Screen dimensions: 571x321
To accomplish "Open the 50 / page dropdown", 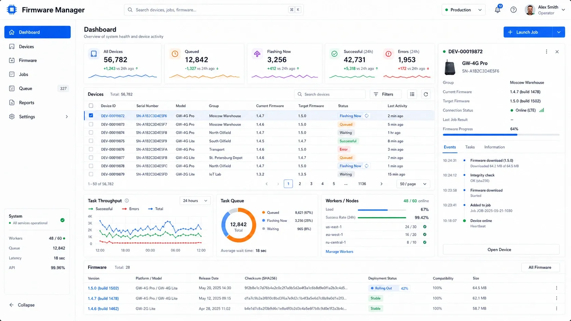I will point(413,184).
